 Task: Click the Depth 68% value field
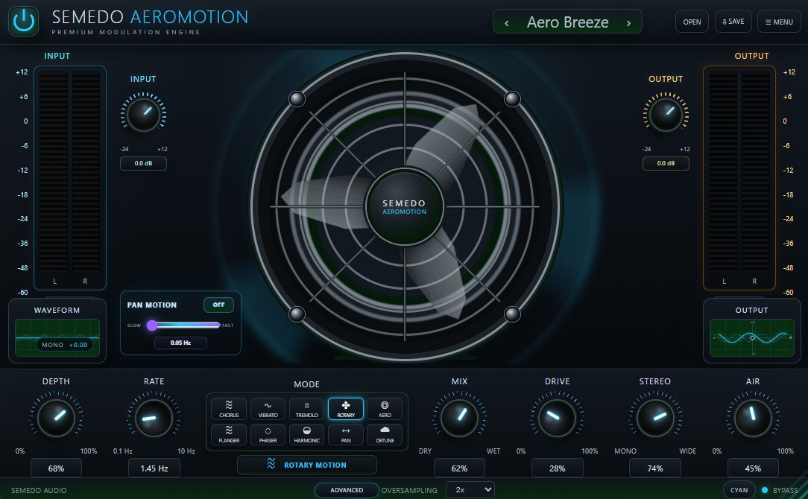[x=56, y=468]
